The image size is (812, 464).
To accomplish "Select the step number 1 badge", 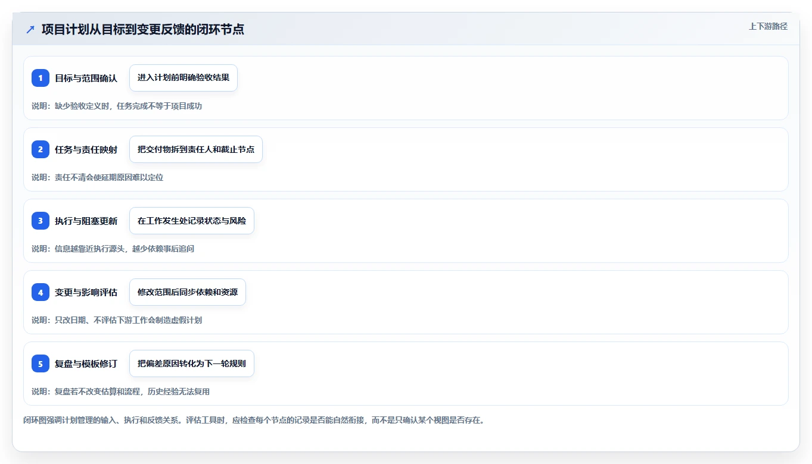I will [x=41, y=78].
